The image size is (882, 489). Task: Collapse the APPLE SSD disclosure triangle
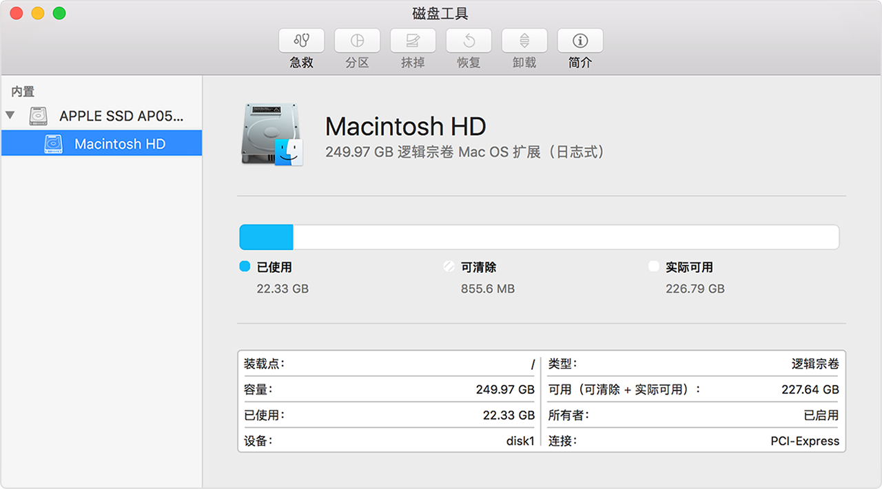[x=10, y=115]
